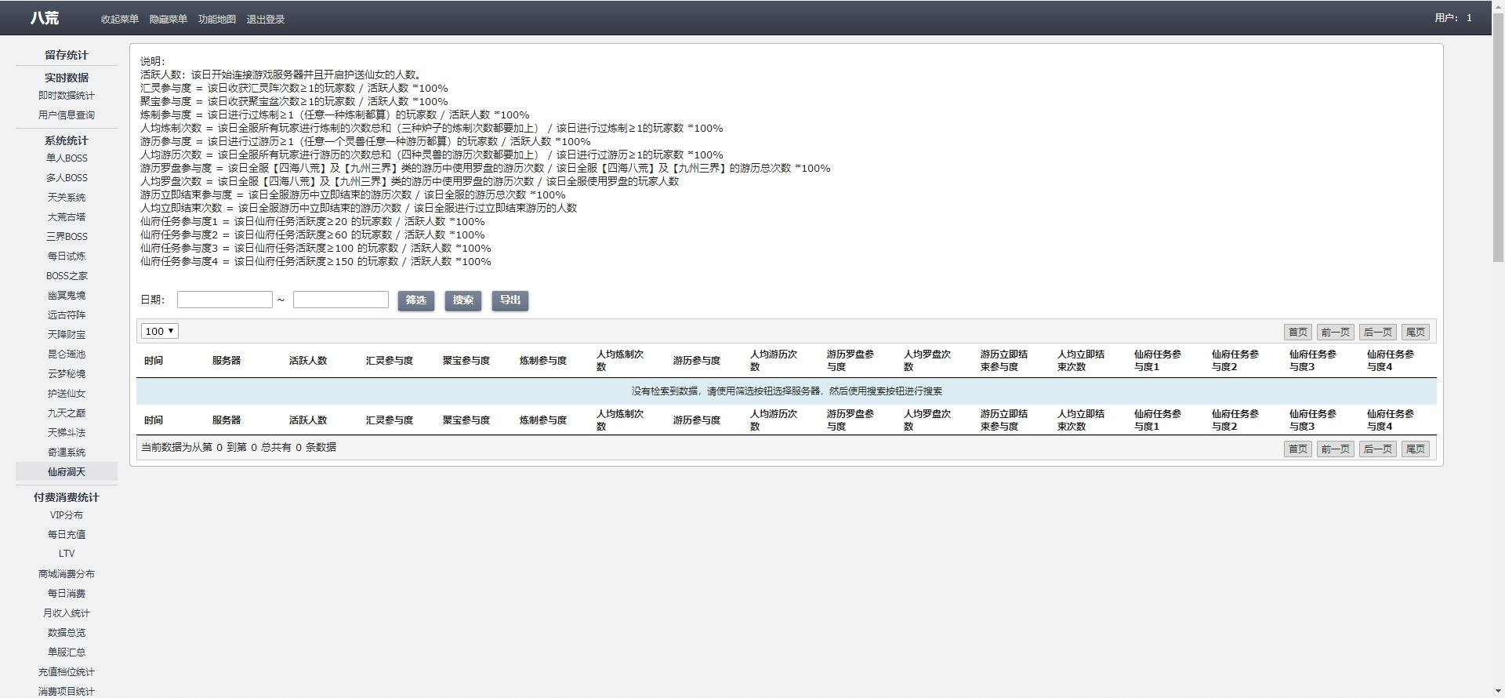Click the bottom 尾页 pagination button
Image resolution: width=1505 pixels, height=698 pixels.
point(1416,449)
